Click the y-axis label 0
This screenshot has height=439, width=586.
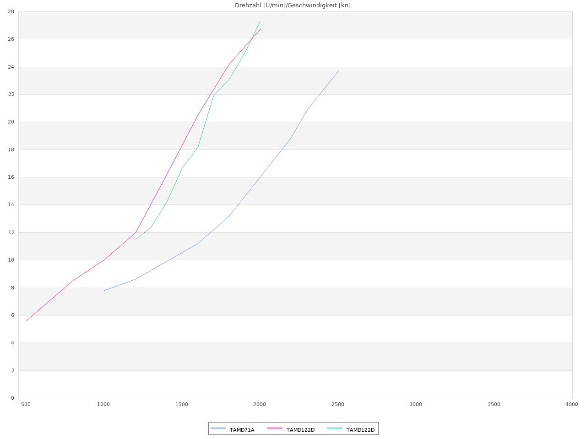[x=13, y=398]
